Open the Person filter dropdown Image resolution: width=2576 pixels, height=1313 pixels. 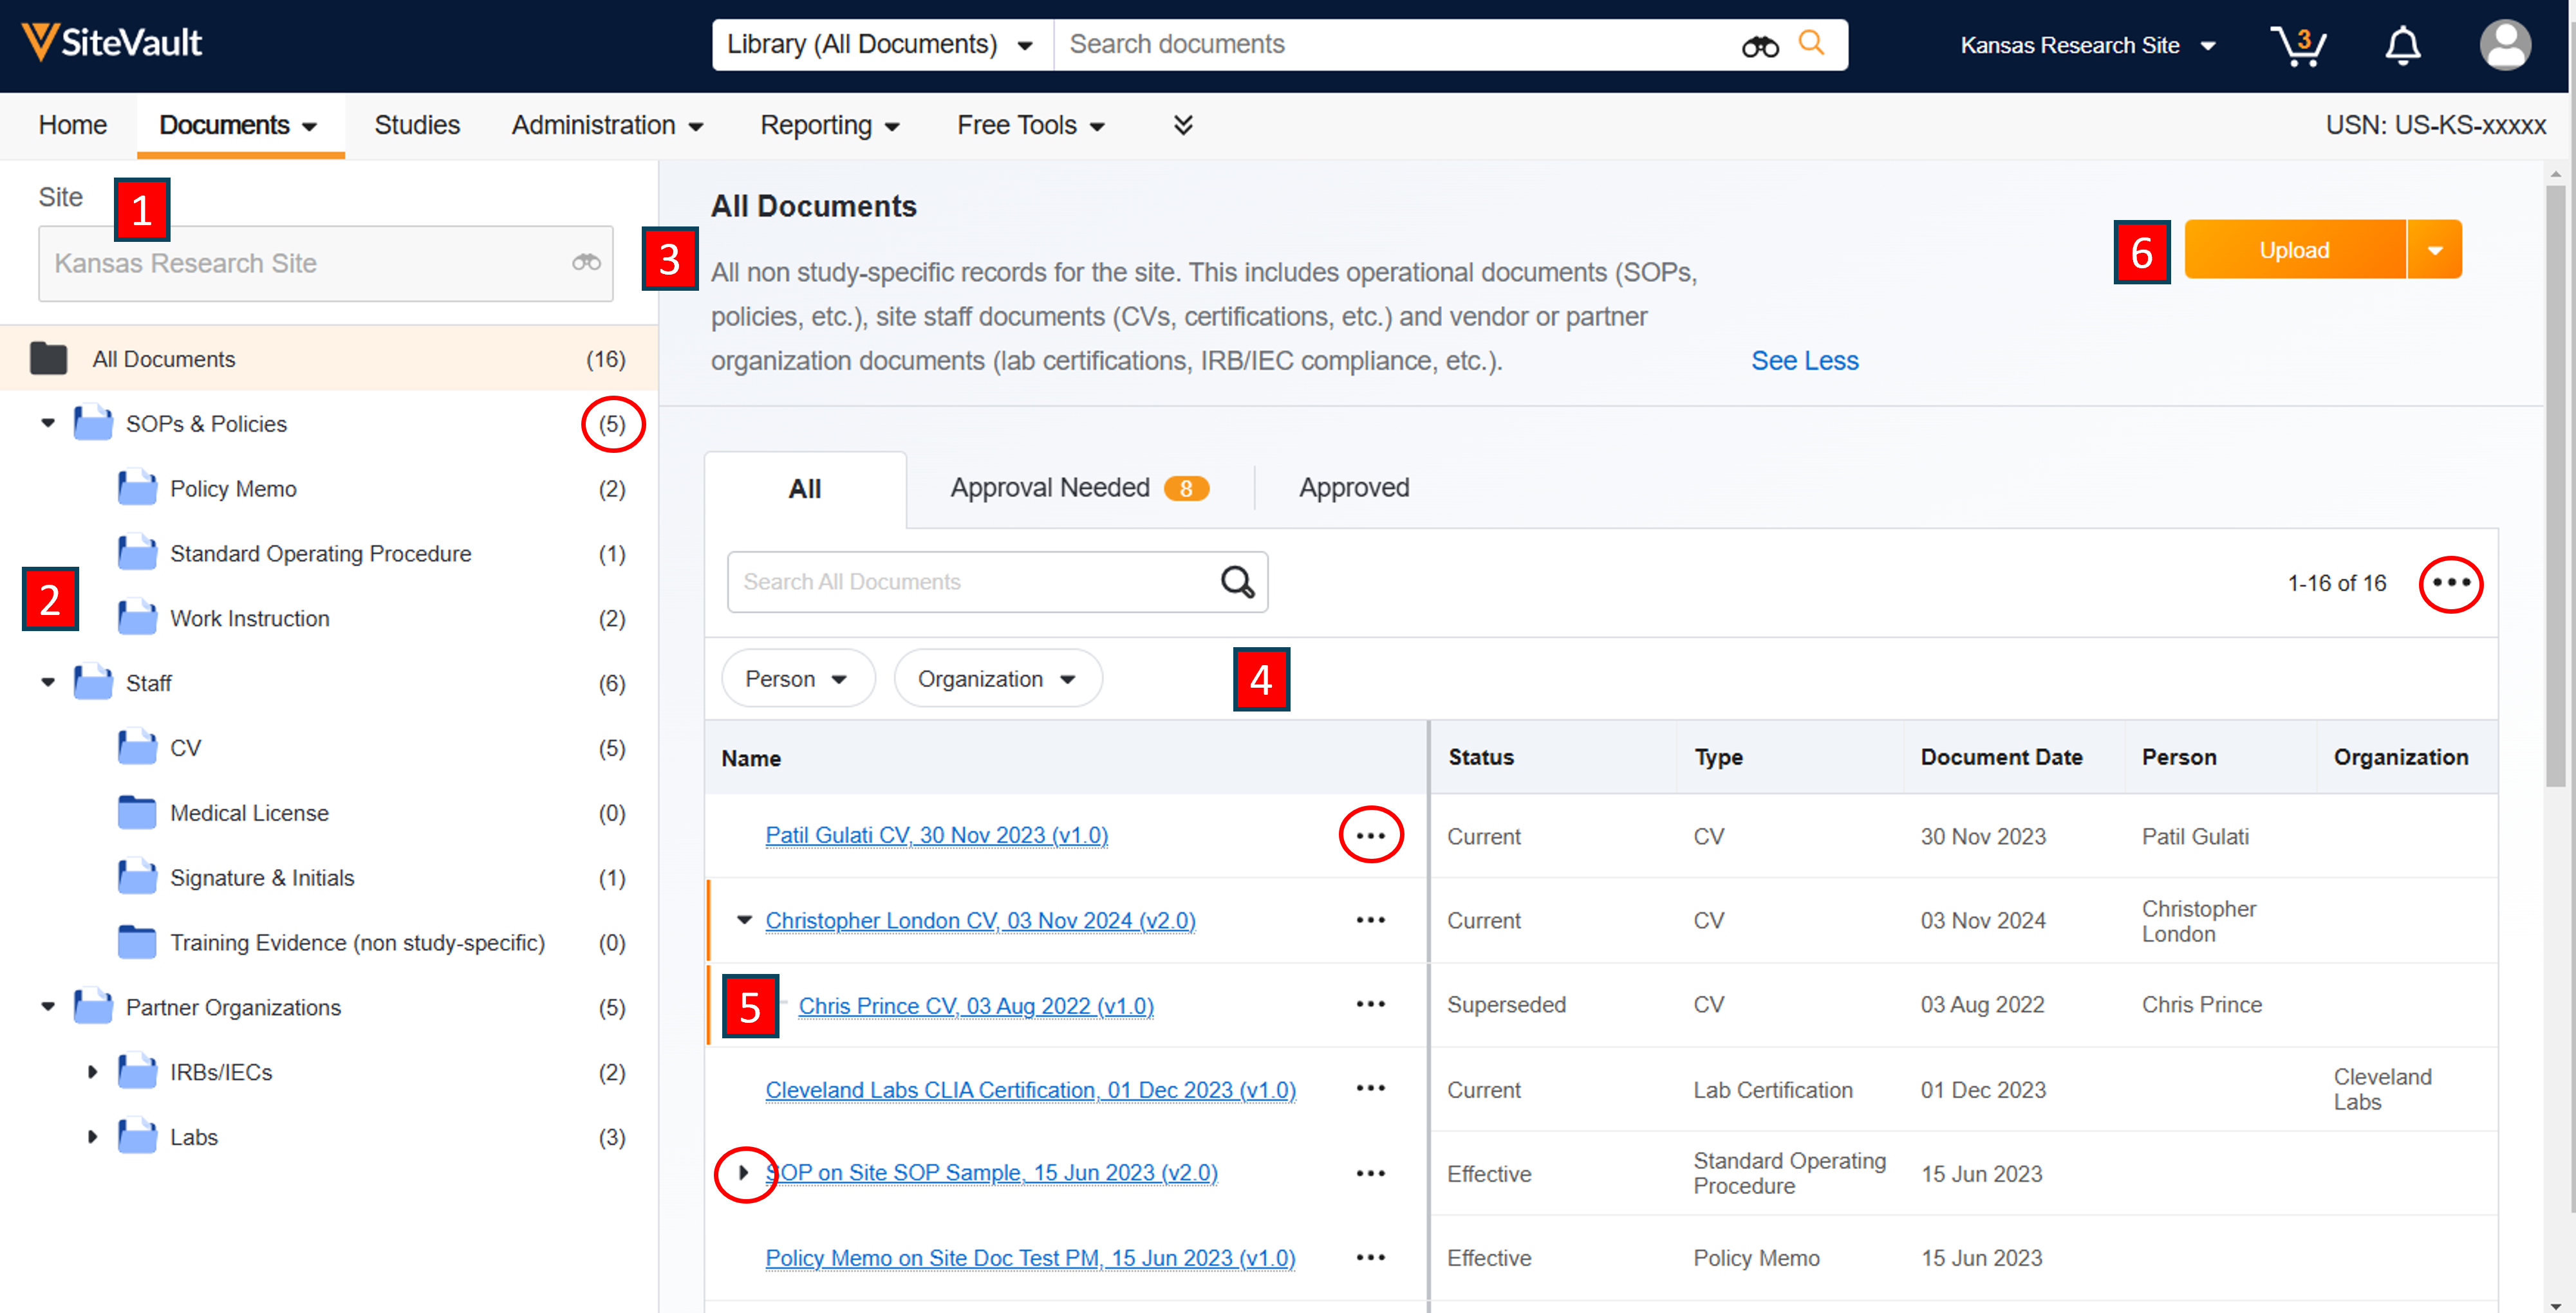coord(797,679)
